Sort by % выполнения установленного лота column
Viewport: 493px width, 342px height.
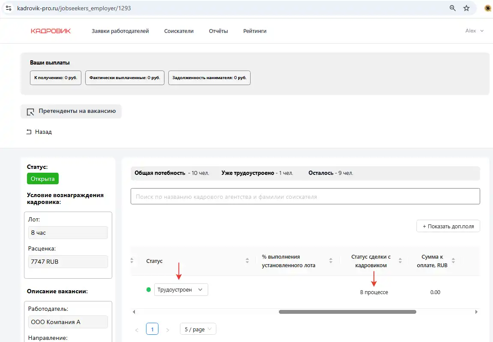[x=331, y=261]
